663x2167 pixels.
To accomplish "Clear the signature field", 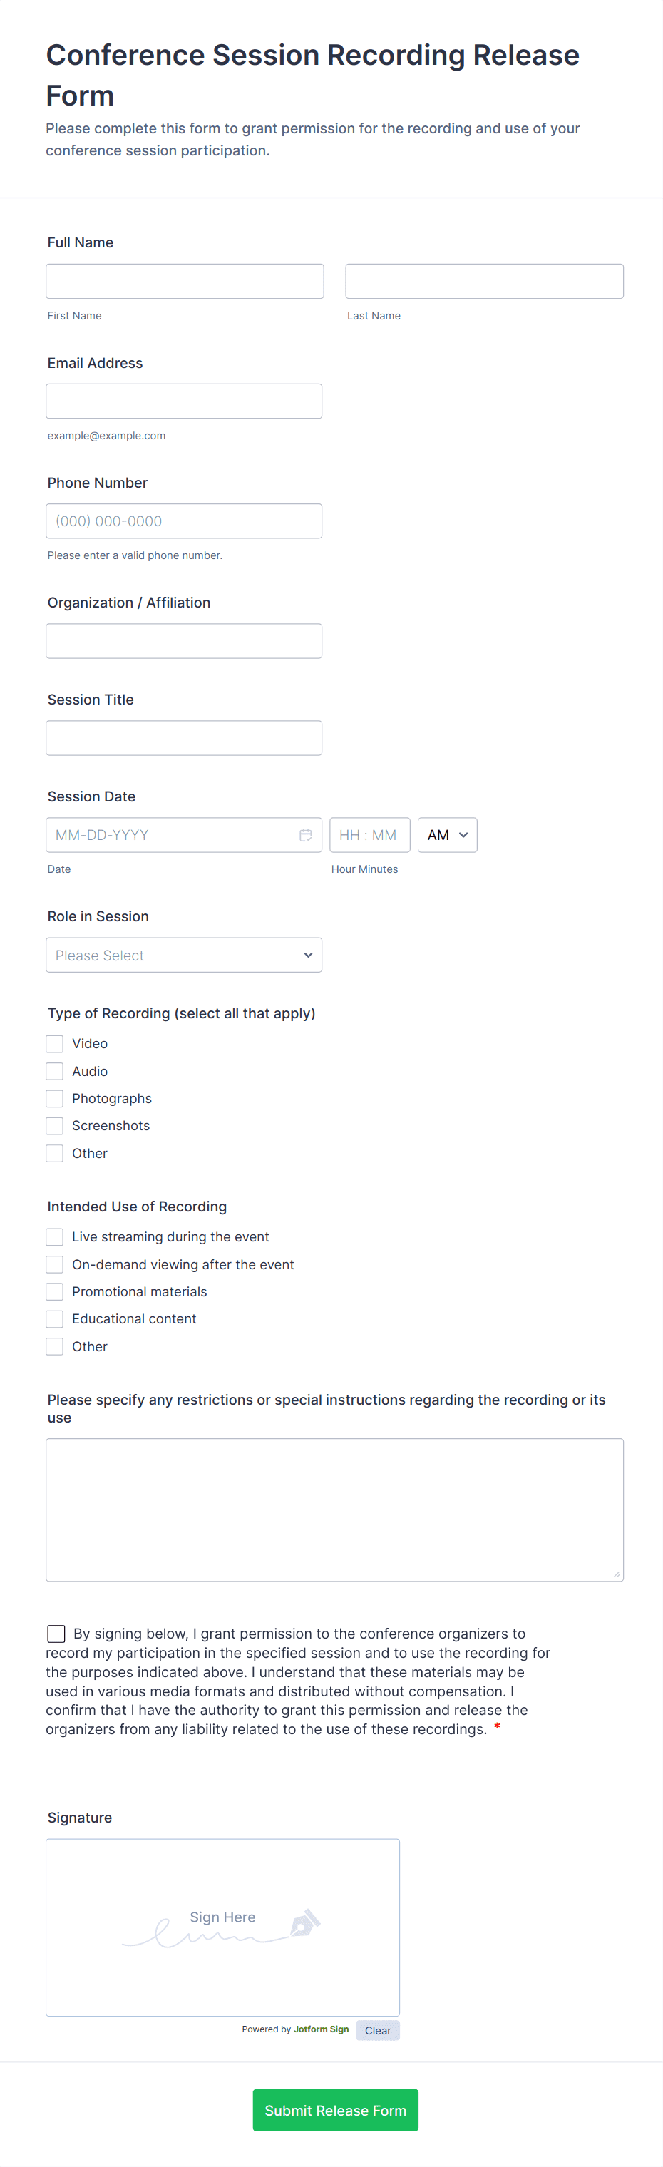I will coord(377,2030).
